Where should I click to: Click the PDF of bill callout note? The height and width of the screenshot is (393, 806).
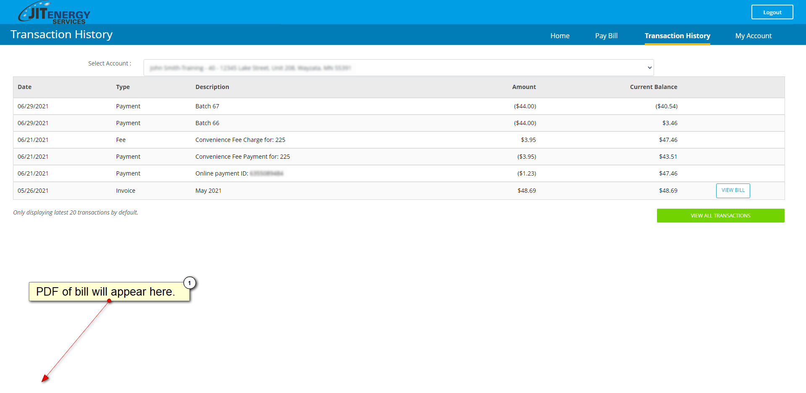[x=105, y=291]
